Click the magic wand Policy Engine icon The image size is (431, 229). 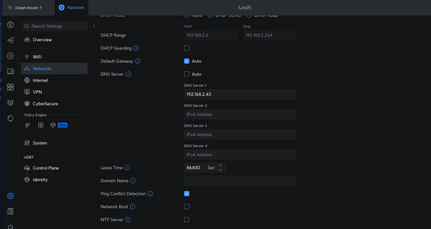27,125
